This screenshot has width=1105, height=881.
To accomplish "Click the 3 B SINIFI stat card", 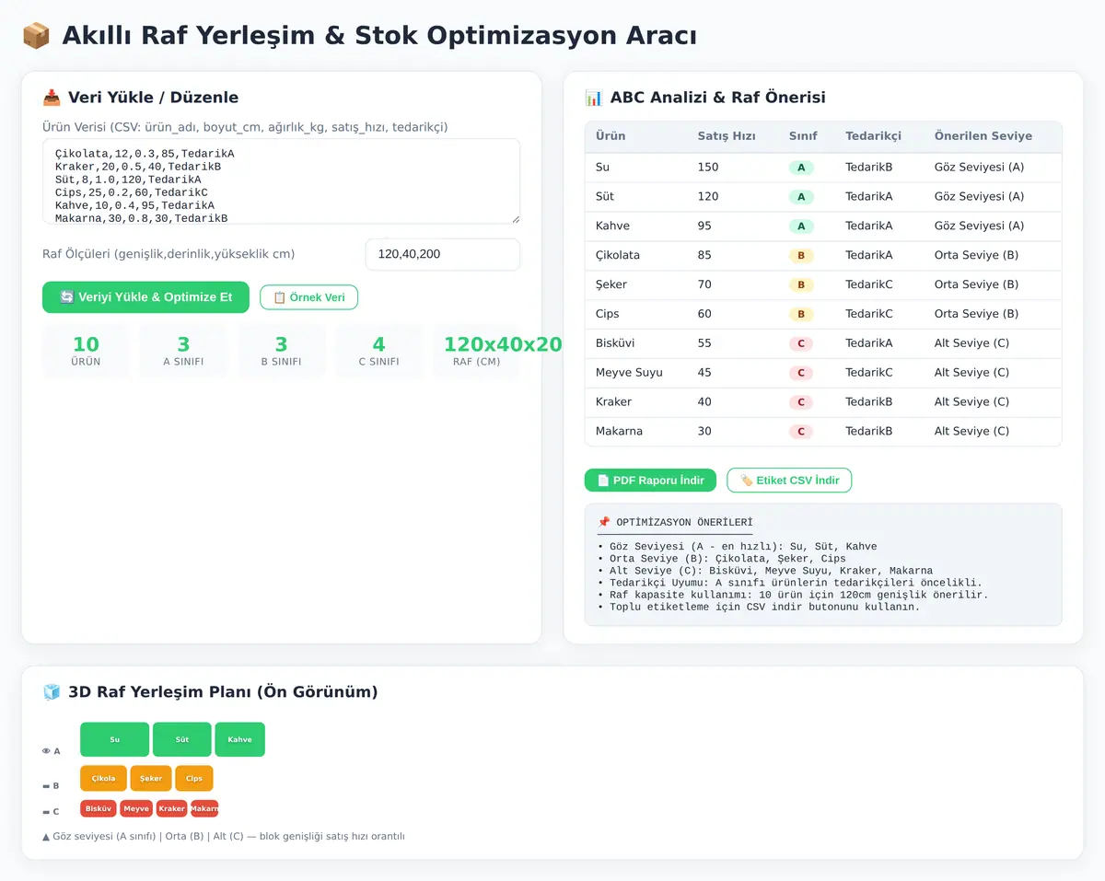I will (x=281, y=351).
